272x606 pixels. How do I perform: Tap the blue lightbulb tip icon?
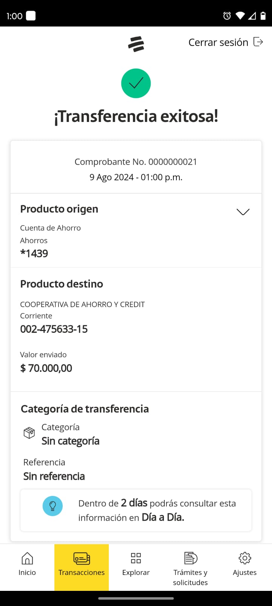(x=53, y=506)
